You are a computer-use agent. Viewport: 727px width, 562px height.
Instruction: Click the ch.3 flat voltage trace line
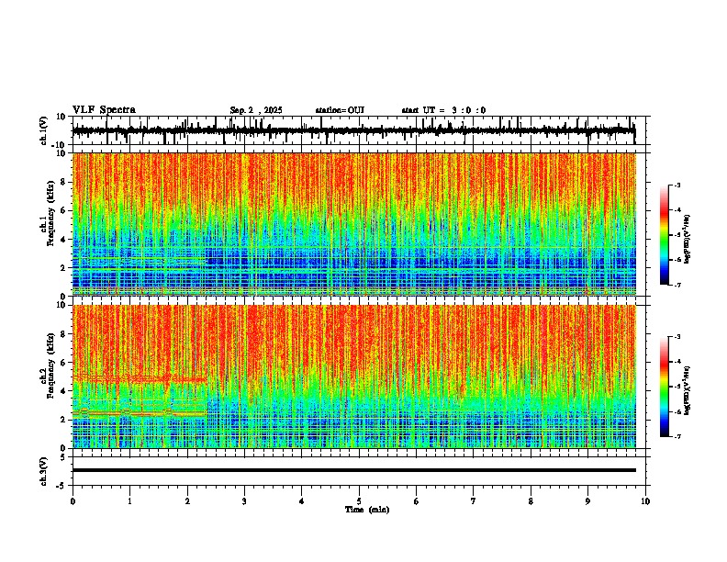tap(353, 470)
